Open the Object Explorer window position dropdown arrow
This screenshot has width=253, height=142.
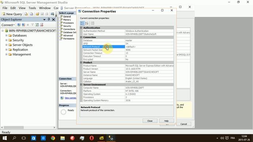point(44,19)
